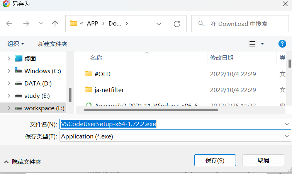Click 新建文件夹 to create folder

tap(53, 44)
